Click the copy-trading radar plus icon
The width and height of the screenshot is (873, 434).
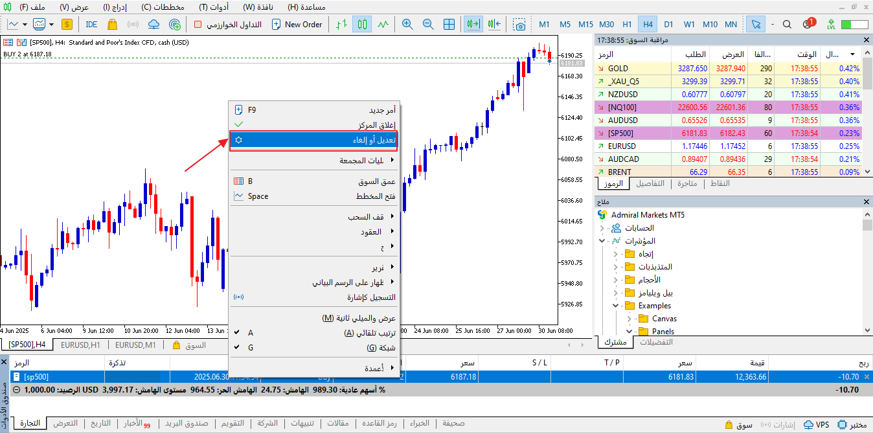(x=174, y=24)
